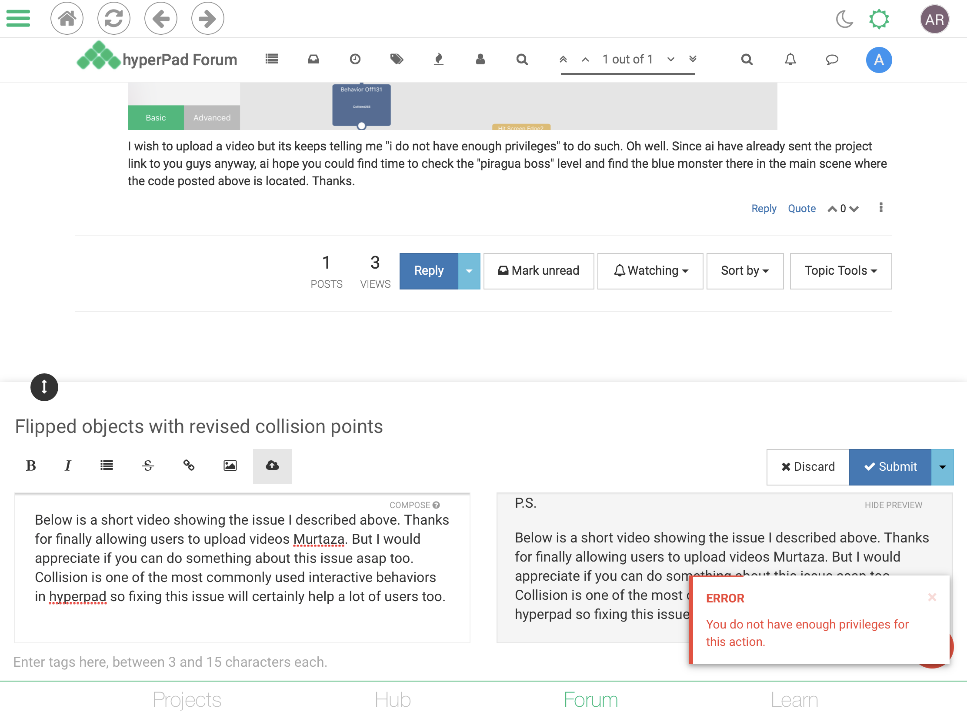
Task: Insert a link with the link icon
Action: (189, 466)
